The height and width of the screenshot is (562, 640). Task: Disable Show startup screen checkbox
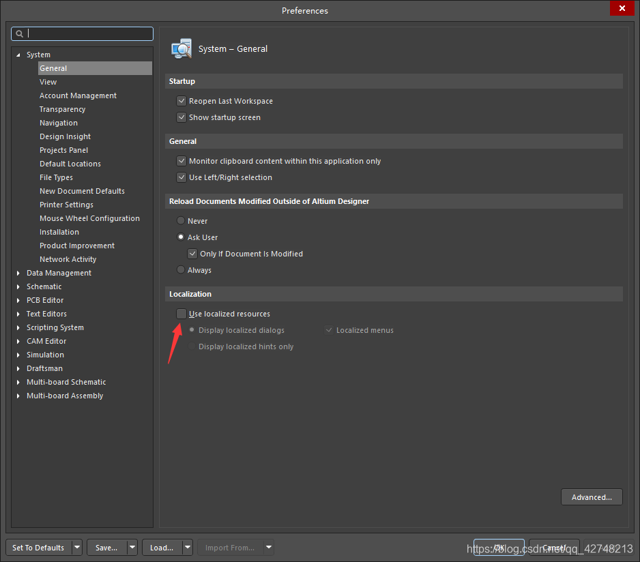(x=181, y=117)
